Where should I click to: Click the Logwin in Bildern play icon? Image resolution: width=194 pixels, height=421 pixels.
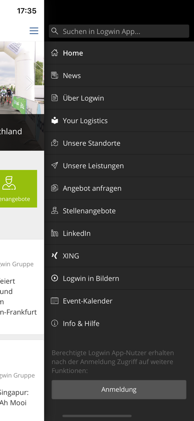coord(55,278)
